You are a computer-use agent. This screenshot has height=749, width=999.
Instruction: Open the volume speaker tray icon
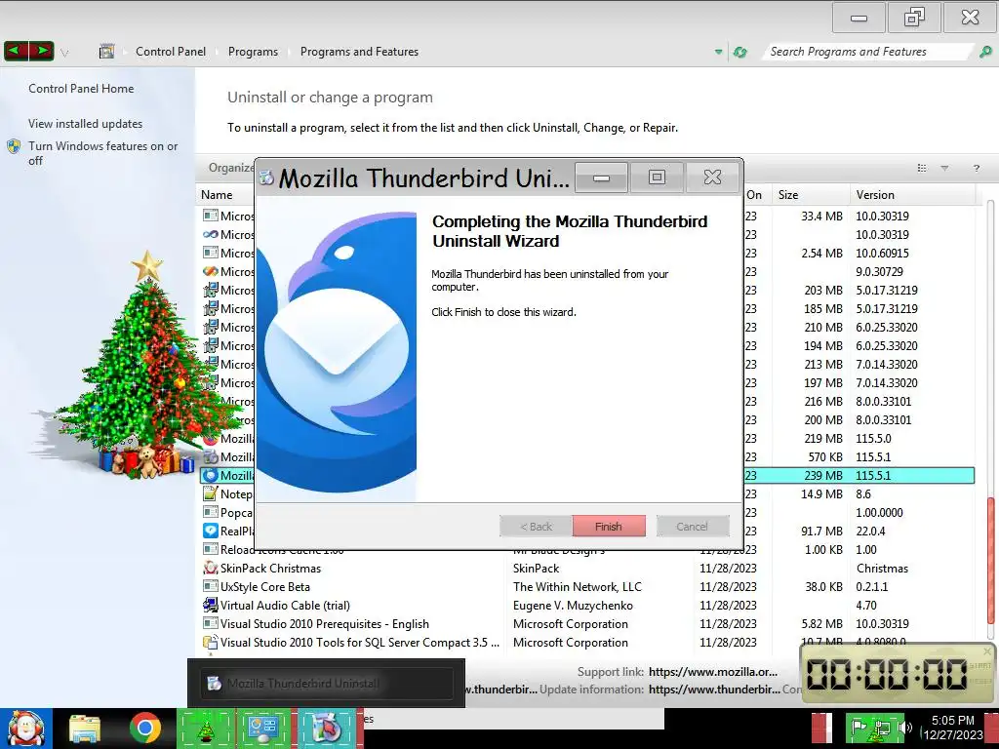pyautogui.click(x=904, y=728)
